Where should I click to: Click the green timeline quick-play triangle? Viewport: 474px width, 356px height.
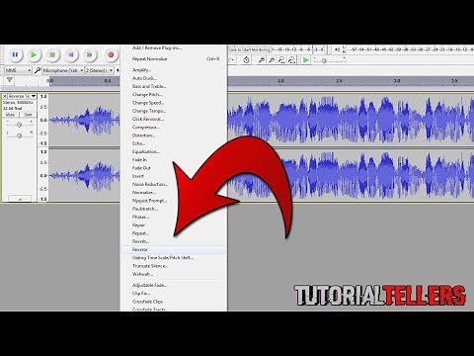pyautogui.click(x=10, y=80)
